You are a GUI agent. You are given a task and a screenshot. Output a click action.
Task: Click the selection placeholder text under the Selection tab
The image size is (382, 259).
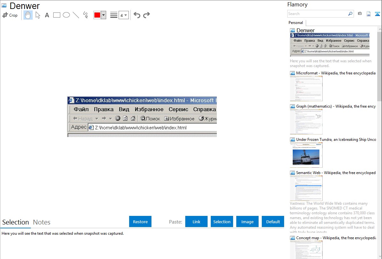coord(62,233)
